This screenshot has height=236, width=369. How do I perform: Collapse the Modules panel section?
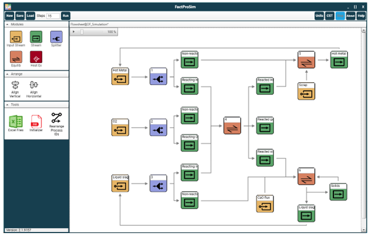[8, 24]
